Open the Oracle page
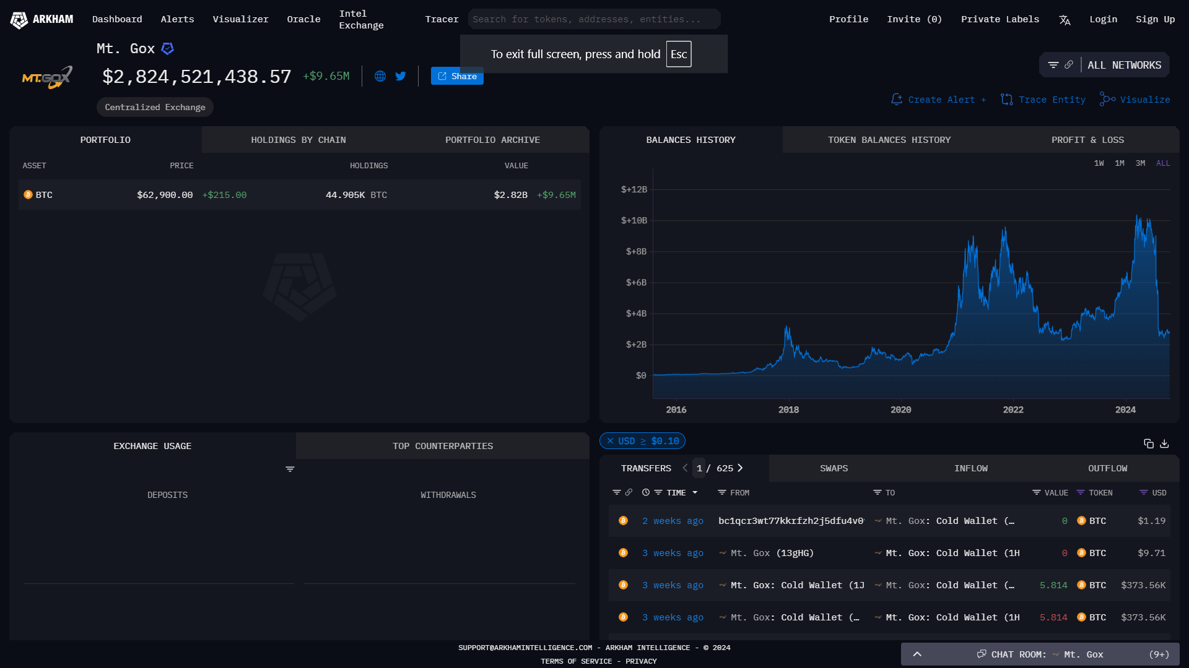Screen dimensions: 1189x668 pyautogui.click(x=303, y=19)
